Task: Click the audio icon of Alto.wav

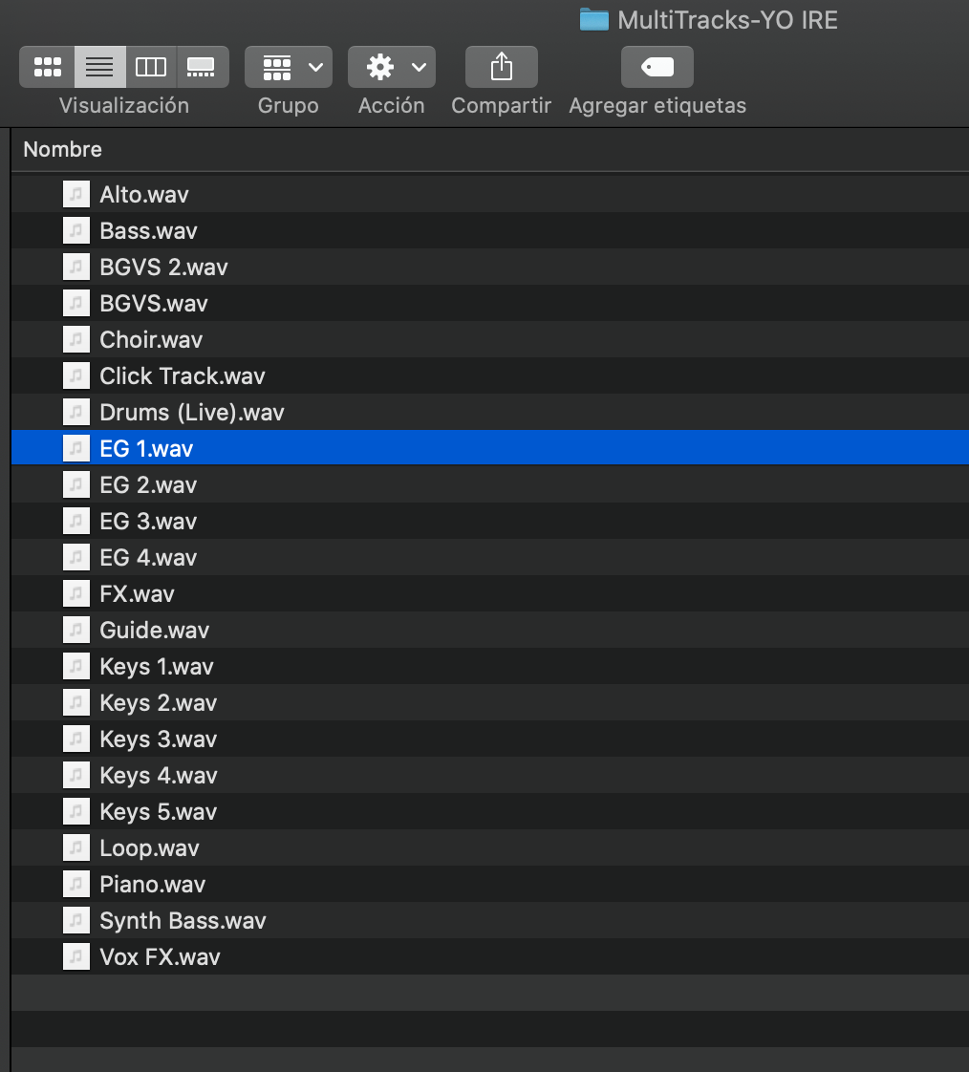Action: pyautogui.click(x=76, y=194)
